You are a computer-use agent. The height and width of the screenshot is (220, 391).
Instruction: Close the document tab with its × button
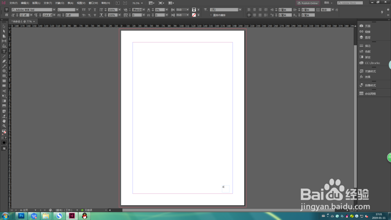(34, 21)
